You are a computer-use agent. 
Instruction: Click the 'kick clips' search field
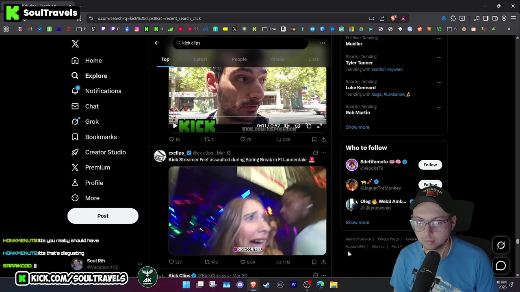tap(240, 43)
